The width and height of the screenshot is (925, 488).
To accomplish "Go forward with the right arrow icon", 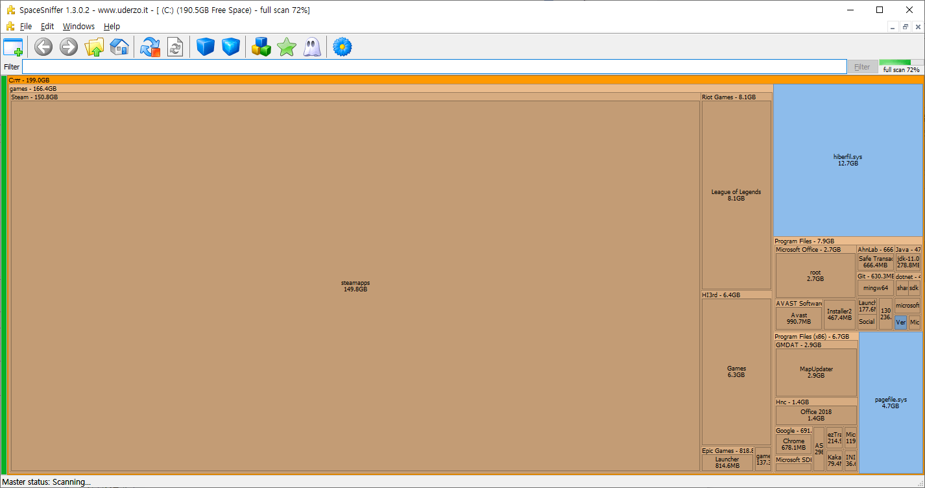I will (x=68, y=47).
